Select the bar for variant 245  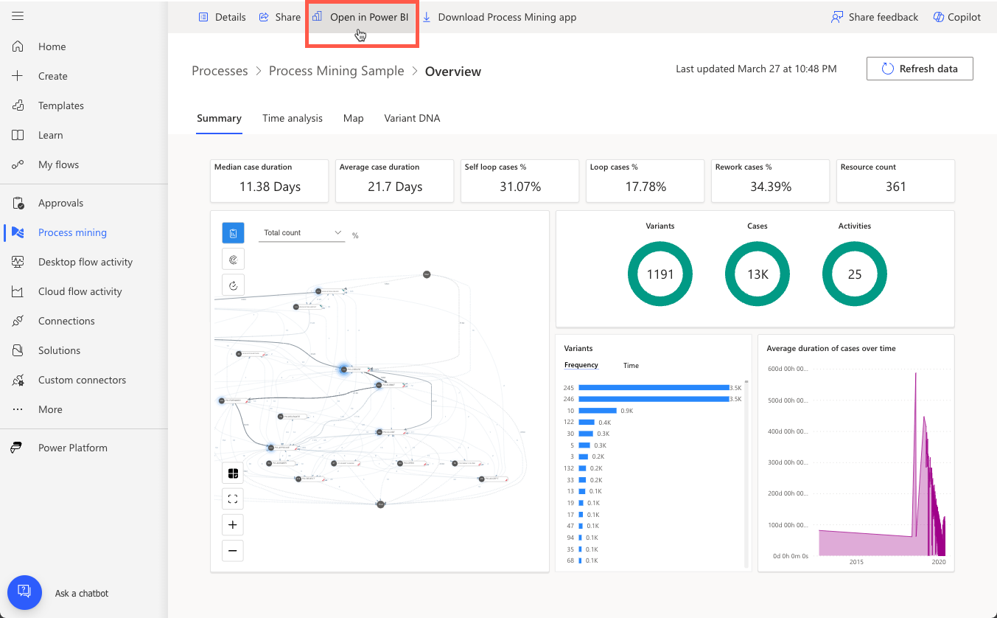coord(654,387)
